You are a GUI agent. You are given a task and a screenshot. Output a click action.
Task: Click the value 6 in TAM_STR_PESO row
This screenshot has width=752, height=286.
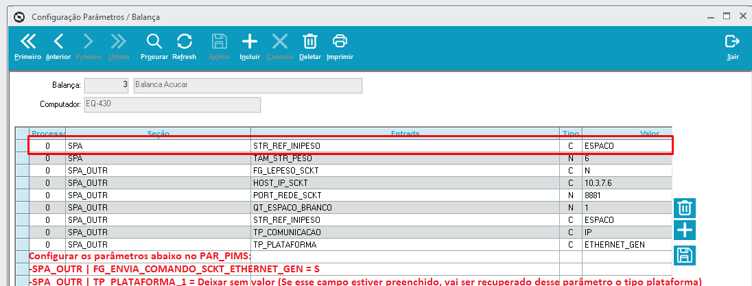(x=627, y=158)
